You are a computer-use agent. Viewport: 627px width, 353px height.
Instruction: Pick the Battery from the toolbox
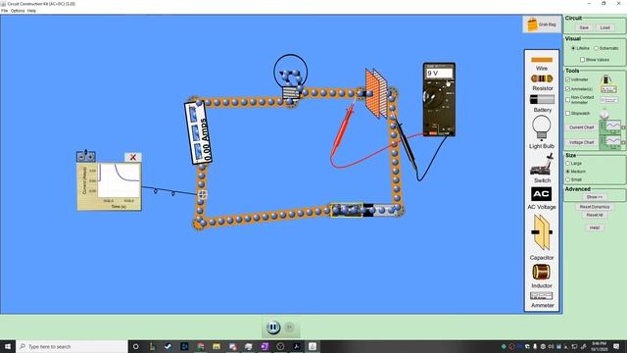[542, 99]
